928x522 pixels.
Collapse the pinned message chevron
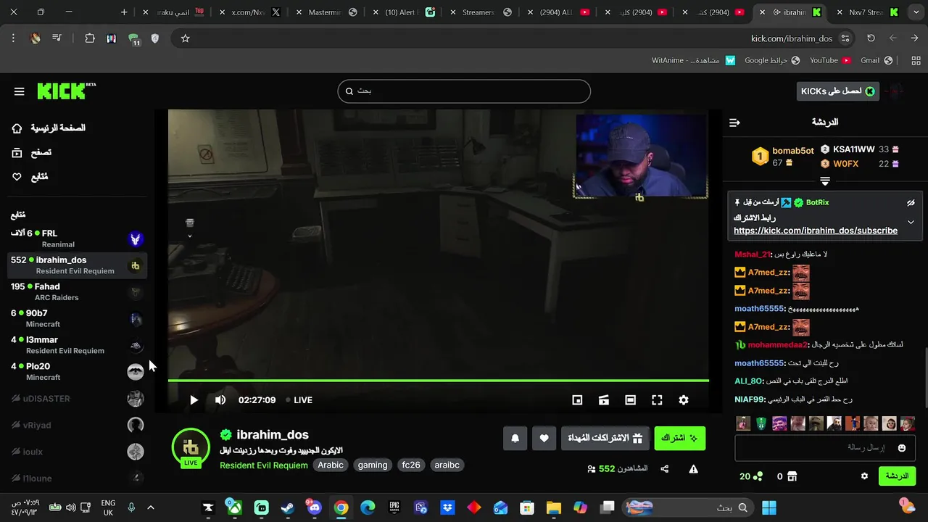tap(911, 223)
